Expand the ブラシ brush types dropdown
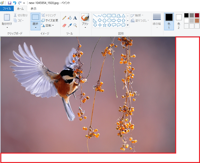Screen dimensions: 200x163 (85, 28)
